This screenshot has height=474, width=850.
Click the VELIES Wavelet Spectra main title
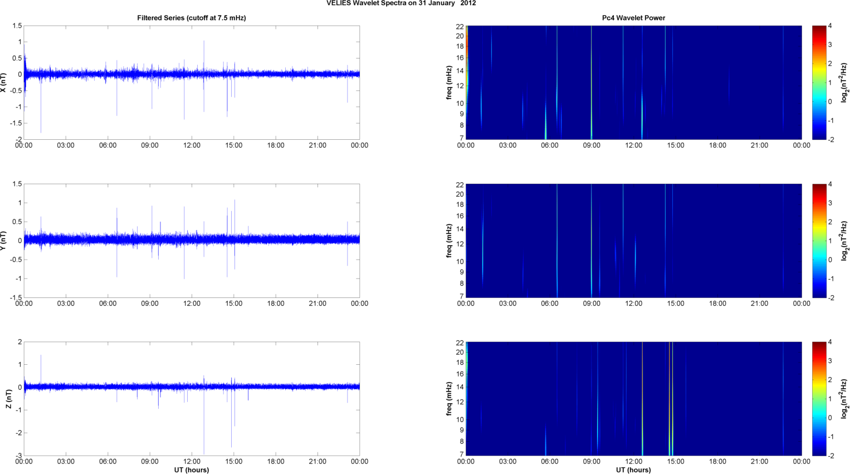coord(400,3)
